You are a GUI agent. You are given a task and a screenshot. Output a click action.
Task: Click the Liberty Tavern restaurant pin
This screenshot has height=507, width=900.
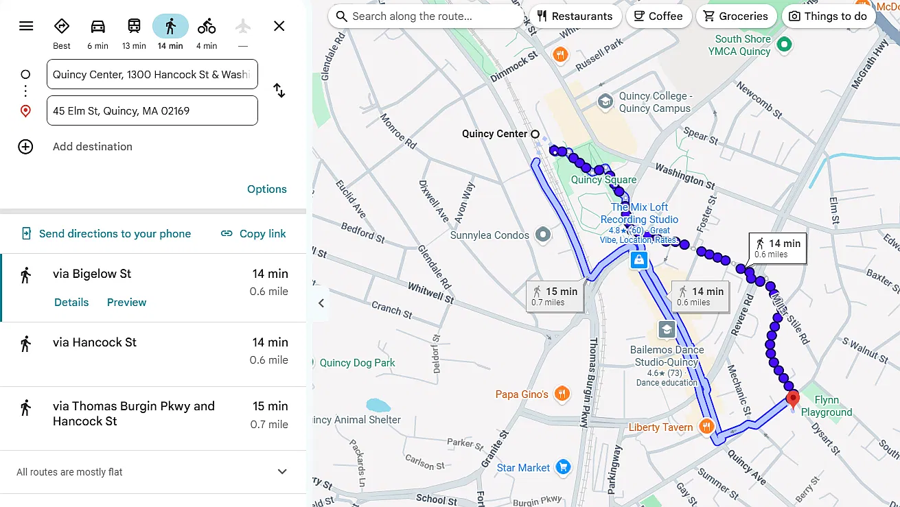point(706,427)
